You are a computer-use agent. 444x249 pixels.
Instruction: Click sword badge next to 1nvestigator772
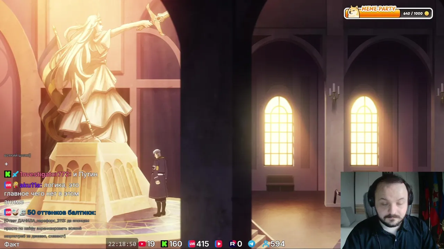click(15, 174)
